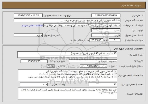Click the ایجاد کننده درخواست field
148x104 pixels.
tap(82, 25)
